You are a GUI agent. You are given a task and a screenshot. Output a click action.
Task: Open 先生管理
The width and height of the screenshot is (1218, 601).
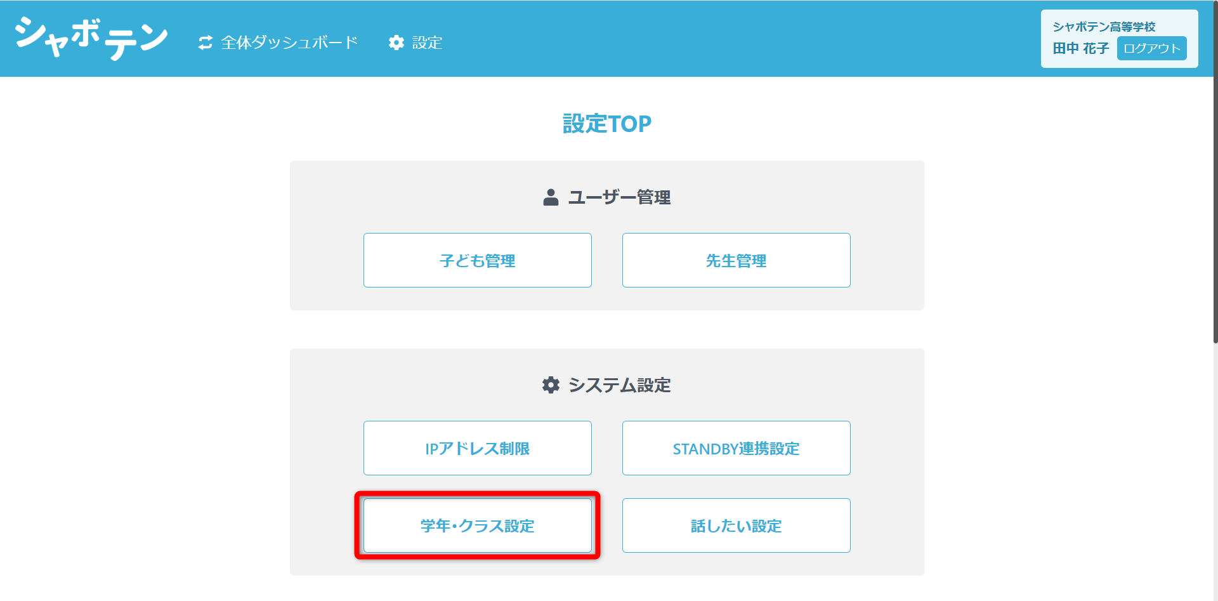point(737,260)
